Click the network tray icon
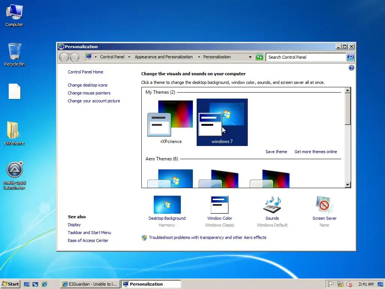 [x=340, y=284]
